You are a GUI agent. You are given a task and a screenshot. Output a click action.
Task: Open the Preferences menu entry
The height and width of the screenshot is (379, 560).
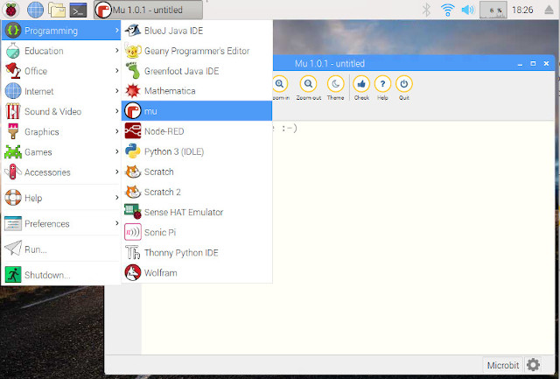coord(61,223)
